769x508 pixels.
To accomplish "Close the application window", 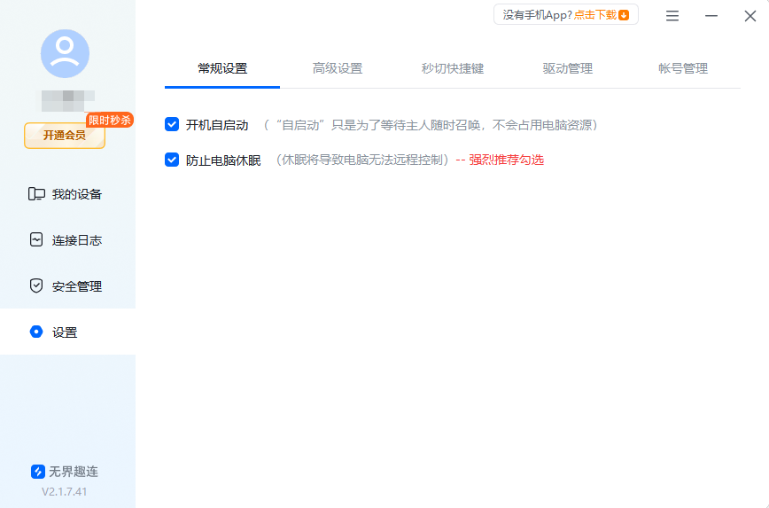I will click(750, 16).
